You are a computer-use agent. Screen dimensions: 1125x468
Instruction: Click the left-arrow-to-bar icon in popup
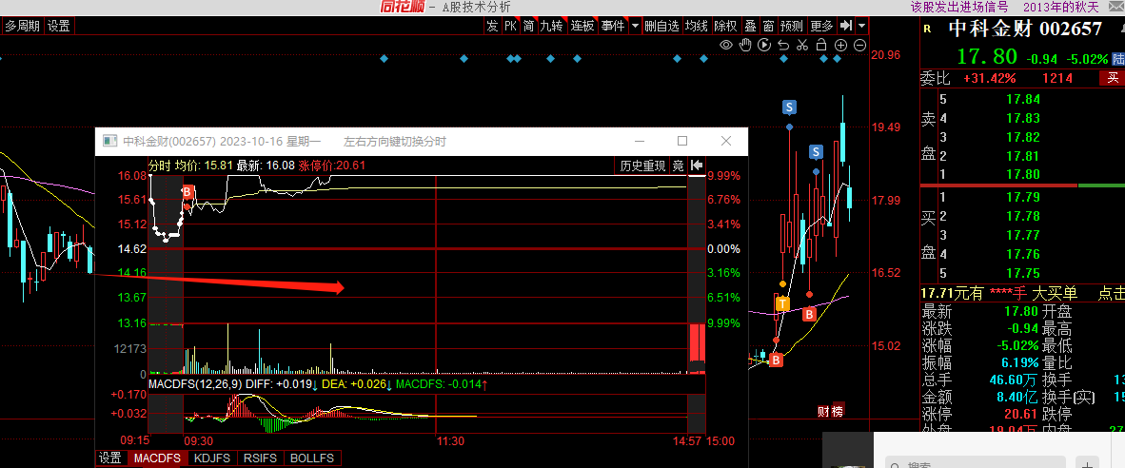(x=696, y=166)
